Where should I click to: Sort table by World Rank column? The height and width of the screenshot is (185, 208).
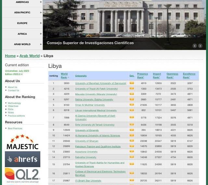(x=64, y=76)
